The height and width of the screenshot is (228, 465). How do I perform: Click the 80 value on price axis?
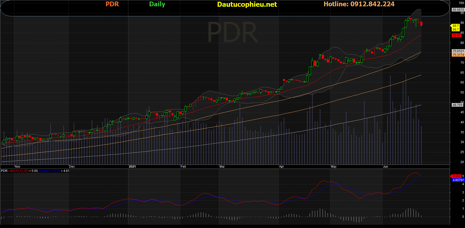tap(462, 43)
